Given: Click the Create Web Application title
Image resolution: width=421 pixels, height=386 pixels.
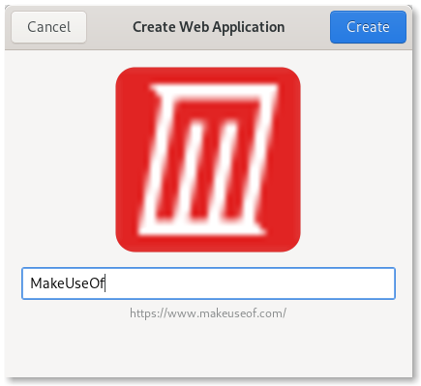Looking at the screenshot, I should (209, 27).
